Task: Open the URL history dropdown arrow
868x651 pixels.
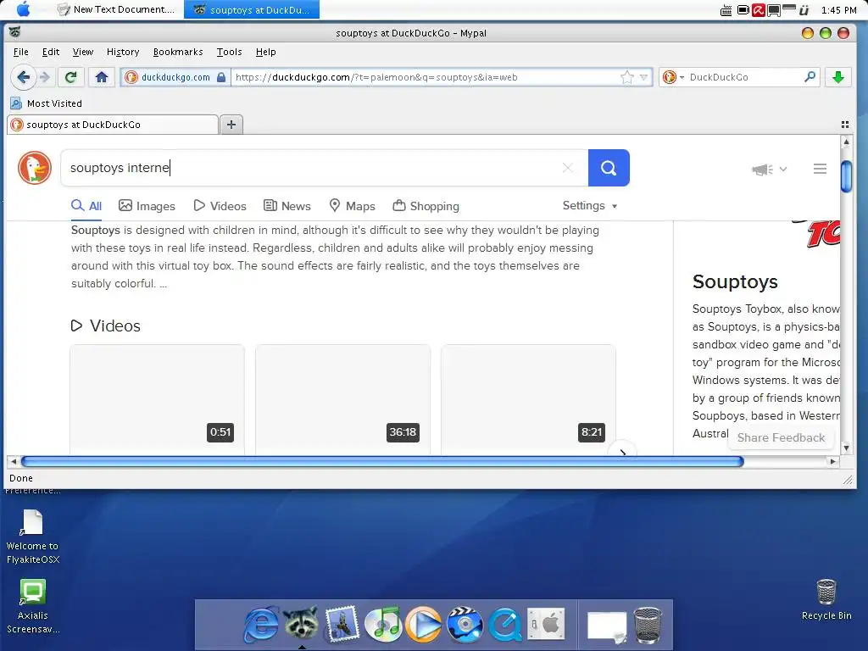Action: [x=643, y=77]
